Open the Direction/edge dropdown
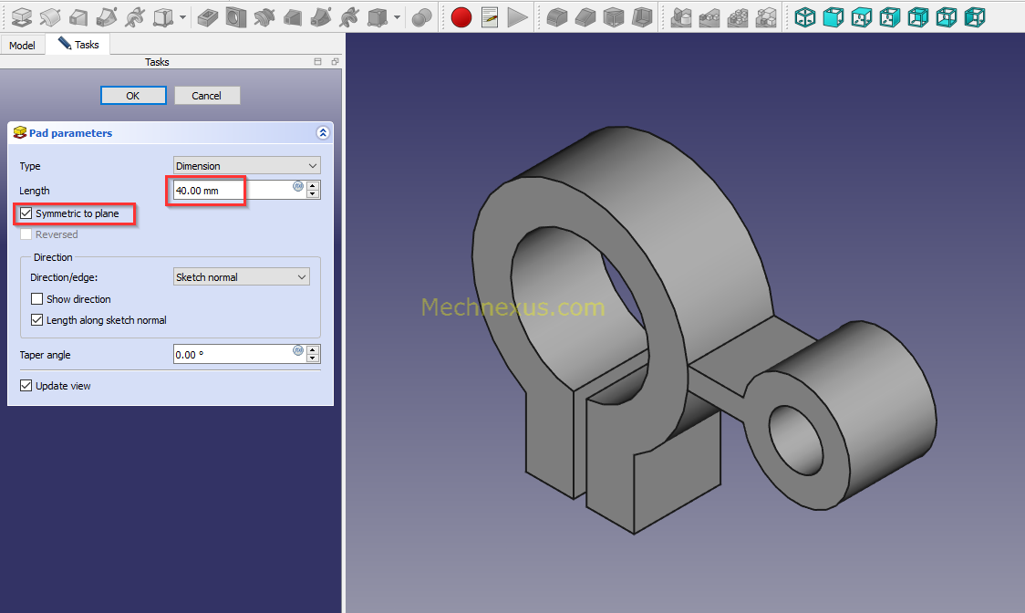Screen dimensions: 1025x613 pos(241,276)
